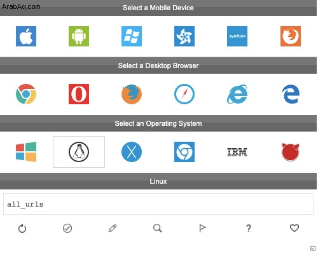The height and width of the screenshot is (253, 318).
Task: Click the flag report icon
Action: (202, 228)
